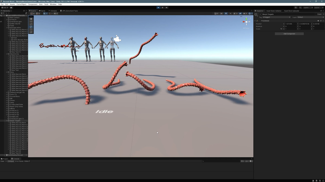Switch to the Game tab
325x182 pixels.
click(43, 11)
